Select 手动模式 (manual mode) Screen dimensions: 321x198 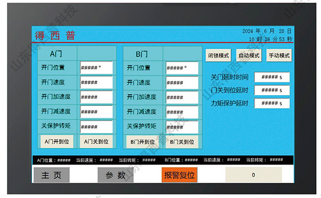[x=279, y=56]
